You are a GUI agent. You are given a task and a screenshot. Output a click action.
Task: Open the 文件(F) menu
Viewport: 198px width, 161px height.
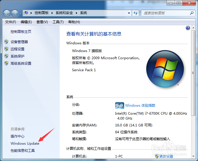click(x=11, y=22)
